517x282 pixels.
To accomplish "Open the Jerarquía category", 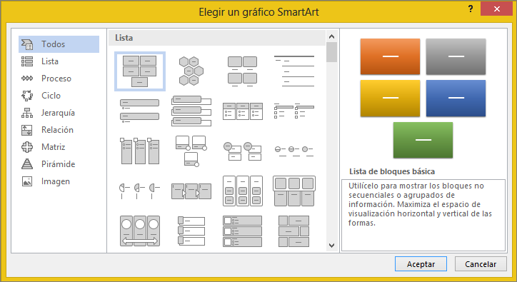I will tap(59, 113).
